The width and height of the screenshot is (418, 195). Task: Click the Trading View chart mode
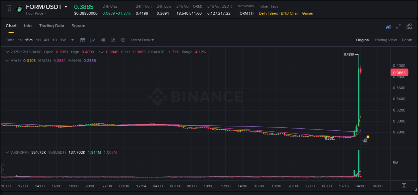386,40
